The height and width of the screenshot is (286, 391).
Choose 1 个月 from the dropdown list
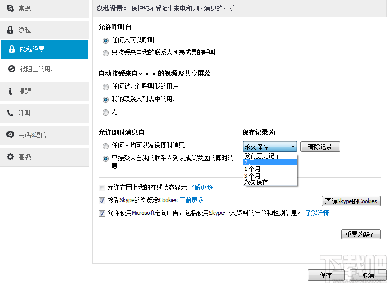click(x=270, y=169)
